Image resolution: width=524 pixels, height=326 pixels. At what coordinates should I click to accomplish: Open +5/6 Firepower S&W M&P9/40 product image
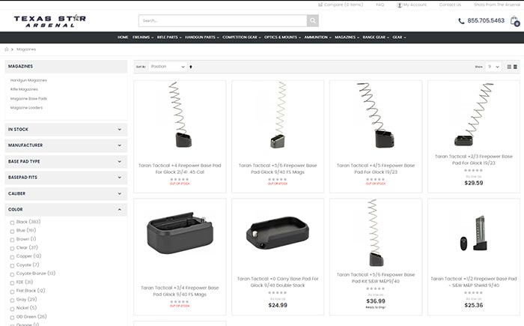click(x=376, y=232)
